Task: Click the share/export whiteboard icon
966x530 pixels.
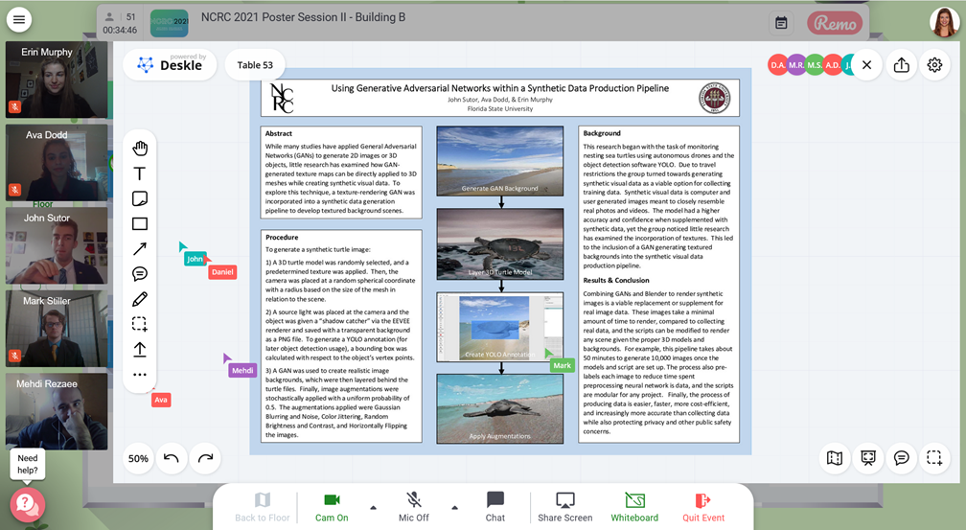Action: click(901, 65)
